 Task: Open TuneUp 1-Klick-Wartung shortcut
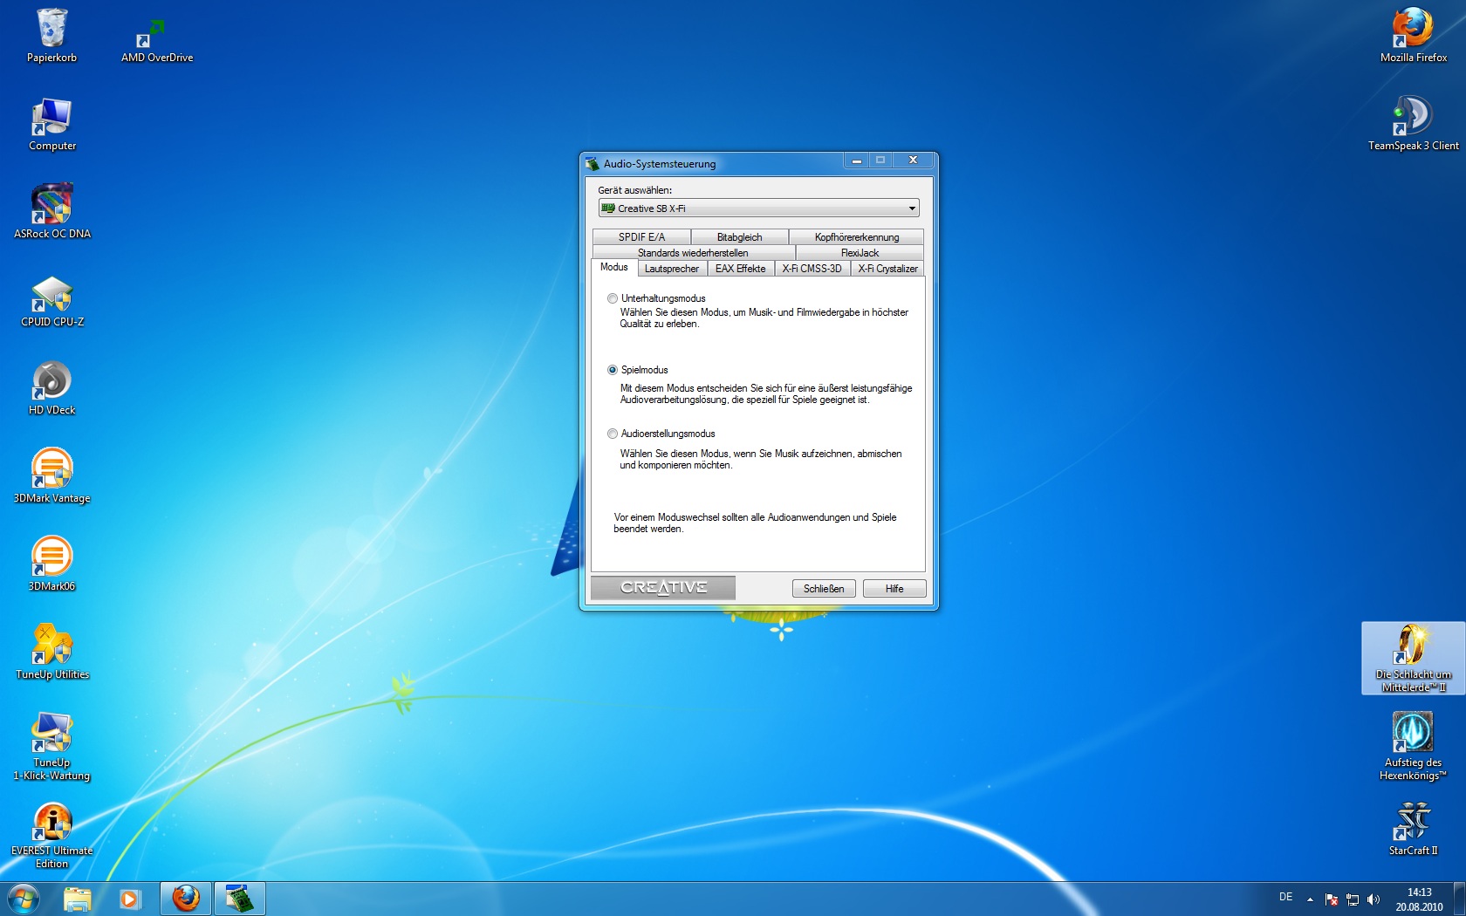pos(51,747)
